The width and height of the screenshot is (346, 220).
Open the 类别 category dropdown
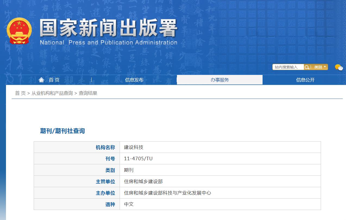(x=319, y=67)
